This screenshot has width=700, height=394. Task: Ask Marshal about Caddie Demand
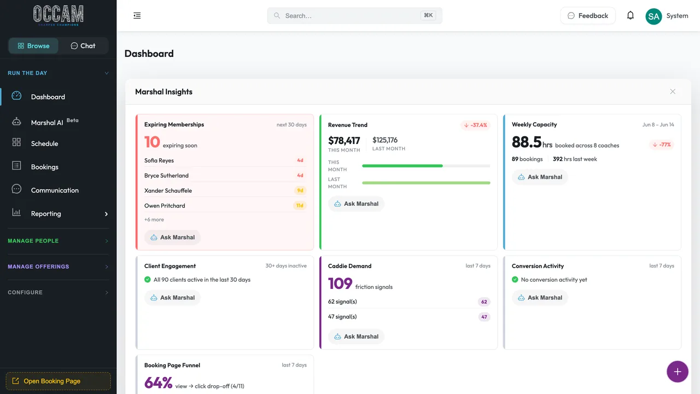point(356,337)
